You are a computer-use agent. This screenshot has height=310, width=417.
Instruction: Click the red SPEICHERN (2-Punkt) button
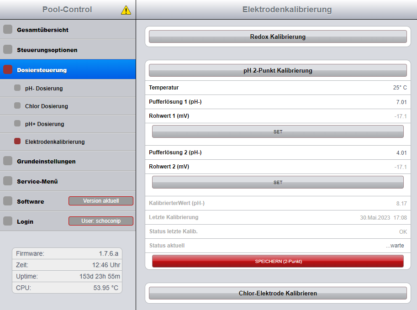(278, 261)
